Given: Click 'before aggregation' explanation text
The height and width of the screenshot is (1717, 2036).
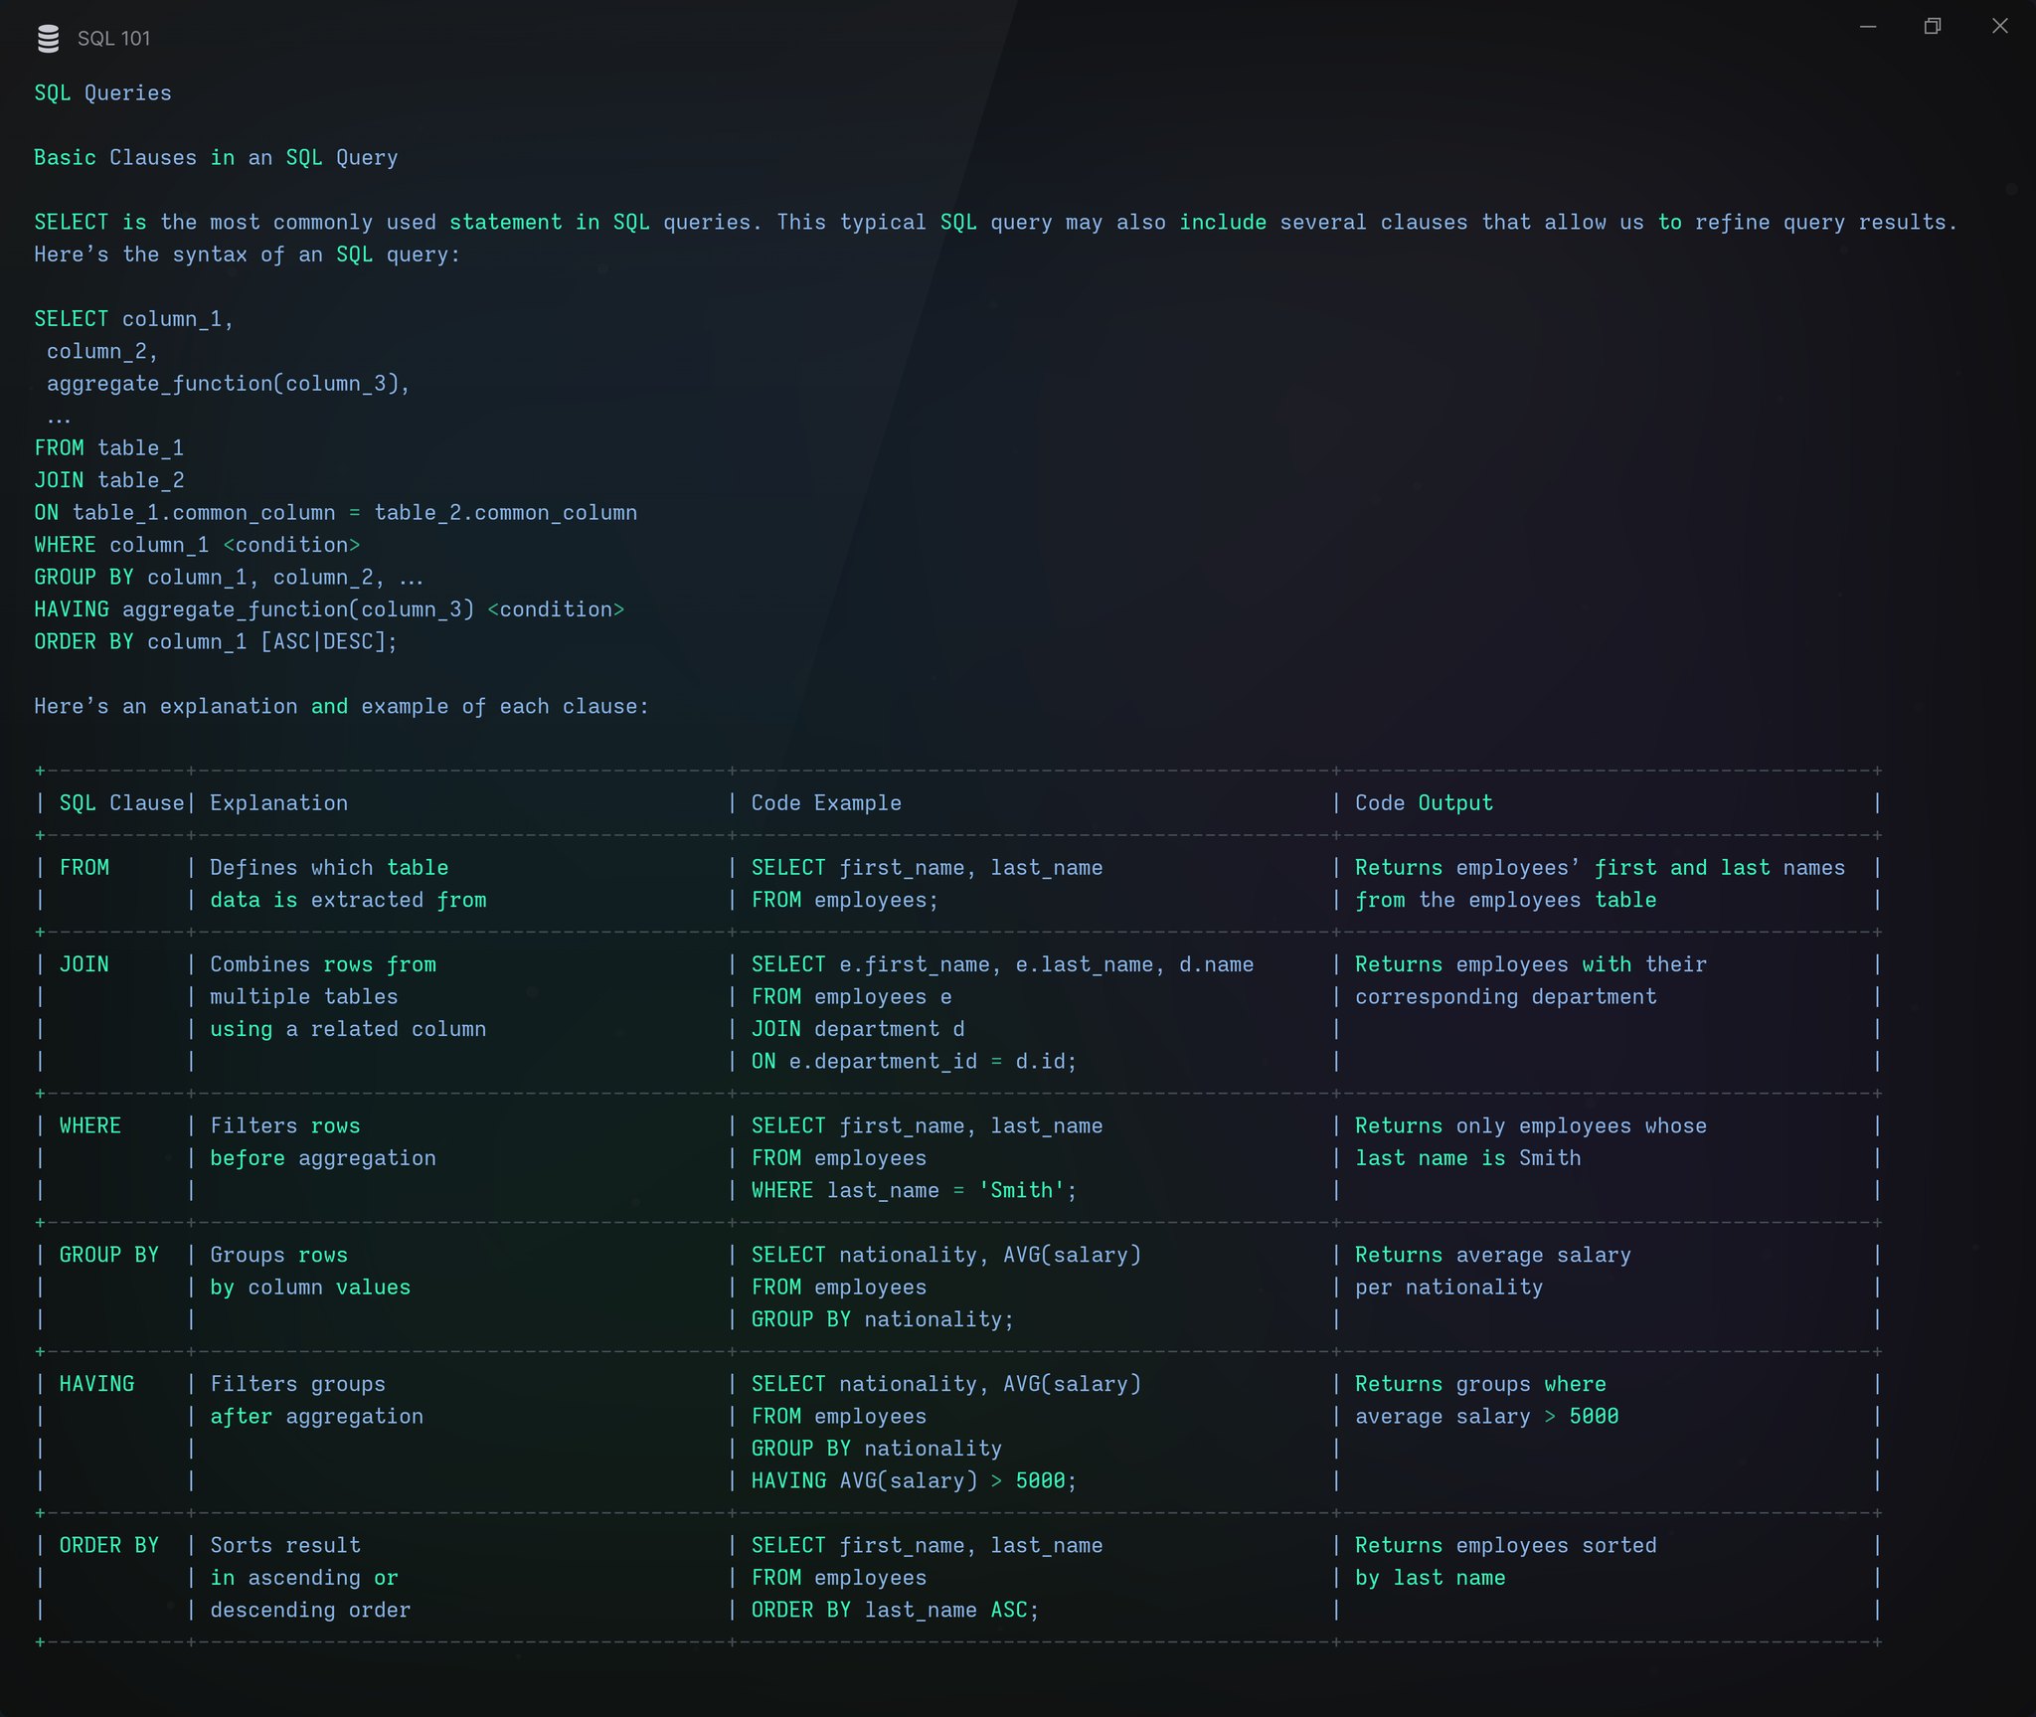Looking at the screenshot, I should click(323, 1158).
